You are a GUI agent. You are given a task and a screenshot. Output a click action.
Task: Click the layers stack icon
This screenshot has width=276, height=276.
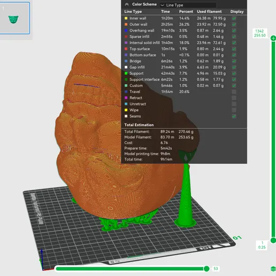(273, 269)
